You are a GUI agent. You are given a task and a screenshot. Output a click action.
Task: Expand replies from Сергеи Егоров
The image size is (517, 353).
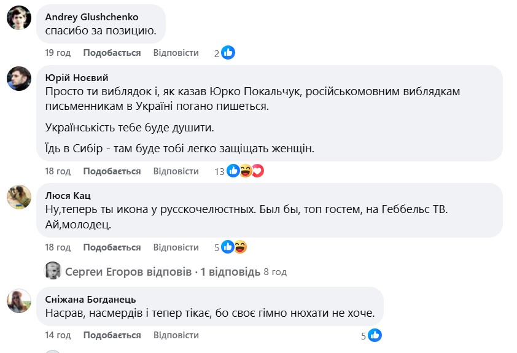point(163,271)
